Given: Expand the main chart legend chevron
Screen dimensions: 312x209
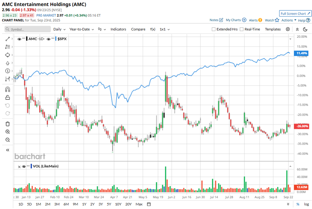Looking at the screenshot, I should click(x=290, y=39).
